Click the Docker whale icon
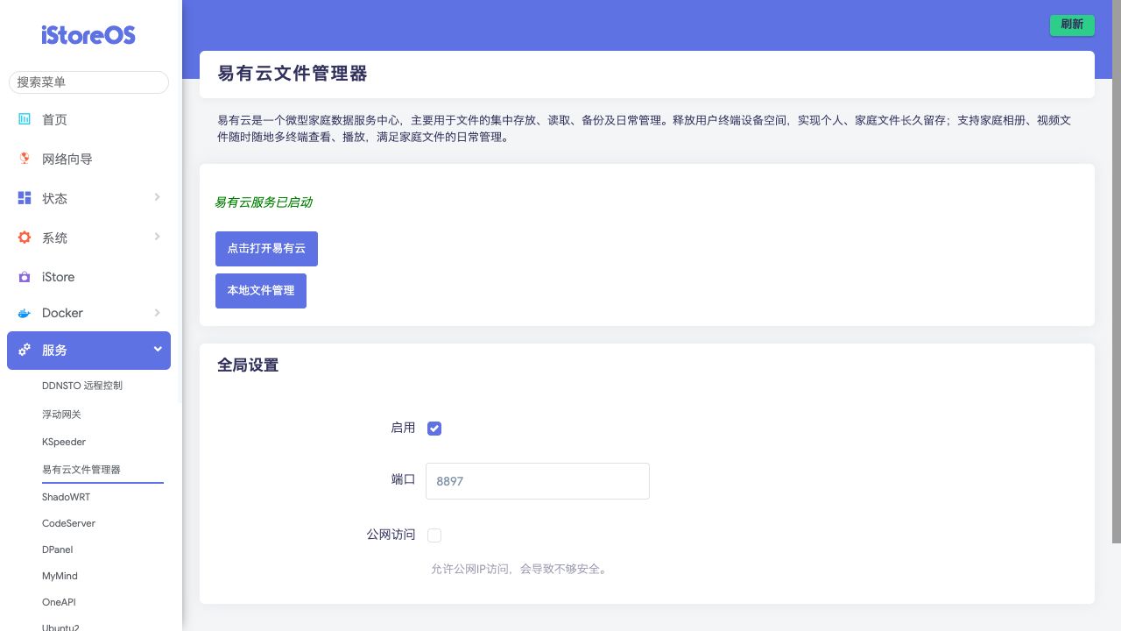 tap(25, 313)
